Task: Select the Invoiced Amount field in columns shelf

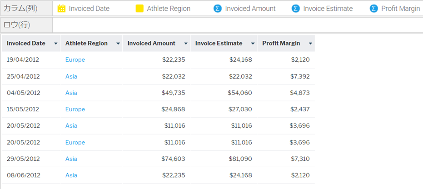Action: [x=250, y=8]
